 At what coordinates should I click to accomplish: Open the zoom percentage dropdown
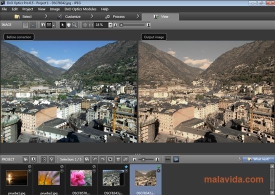[110, 25]
